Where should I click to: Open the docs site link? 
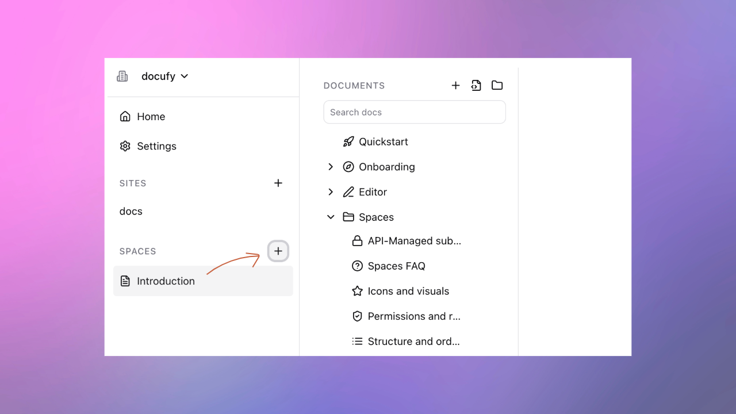[131, 212]
